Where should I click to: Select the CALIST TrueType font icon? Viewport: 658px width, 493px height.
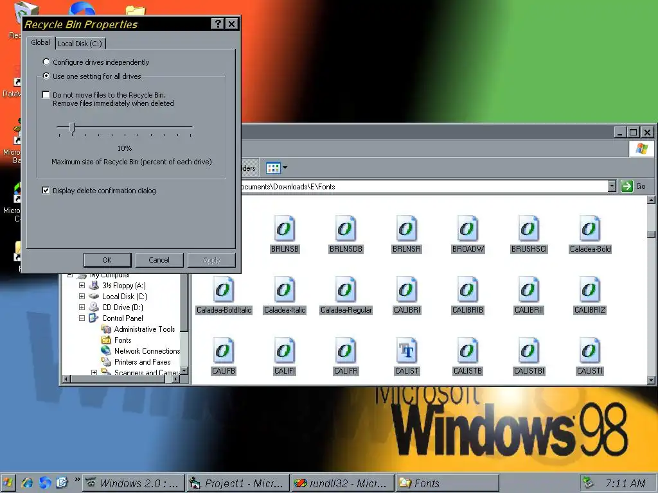pos(407,350)
